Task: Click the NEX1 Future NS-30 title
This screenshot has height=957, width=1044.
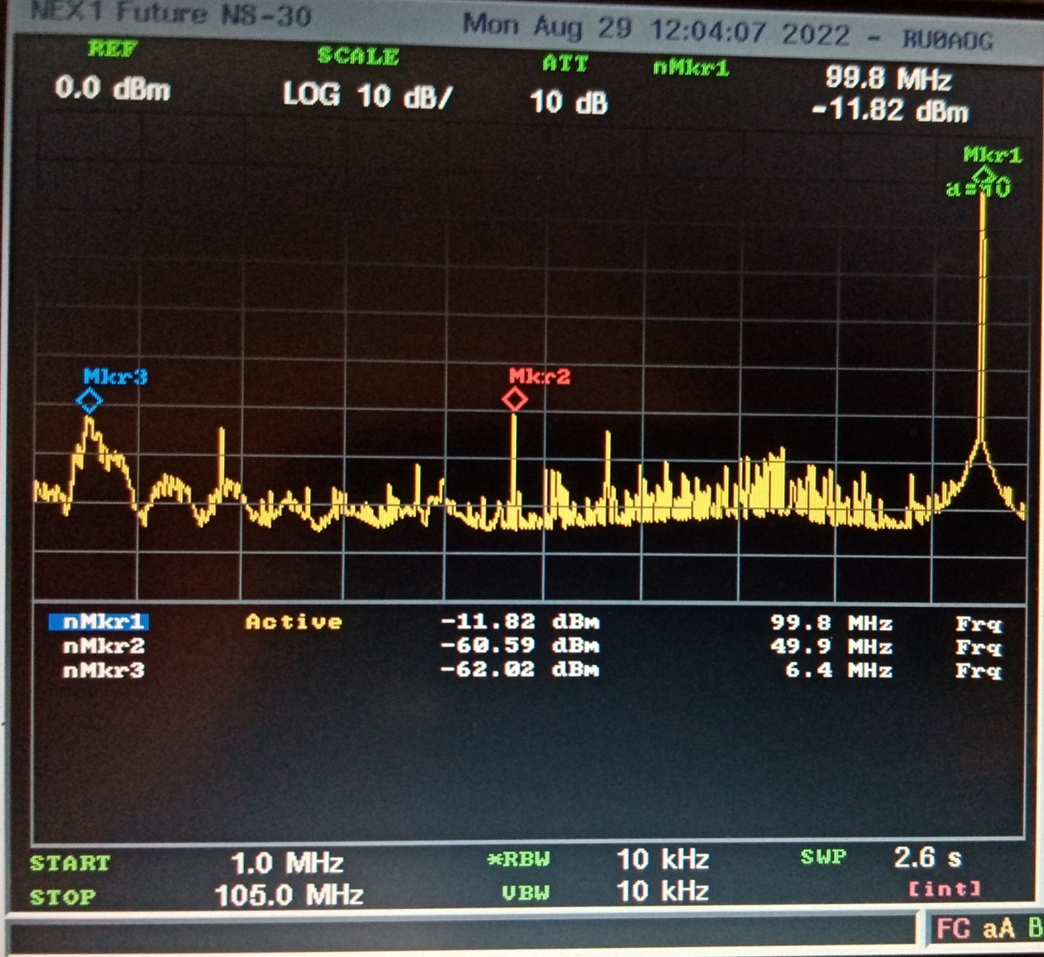Action: click(171, 13)
